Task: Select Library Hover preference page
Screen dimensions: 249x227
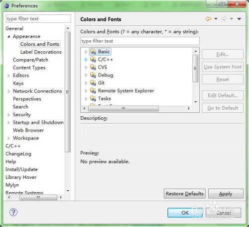Action: tap(21, 177)
